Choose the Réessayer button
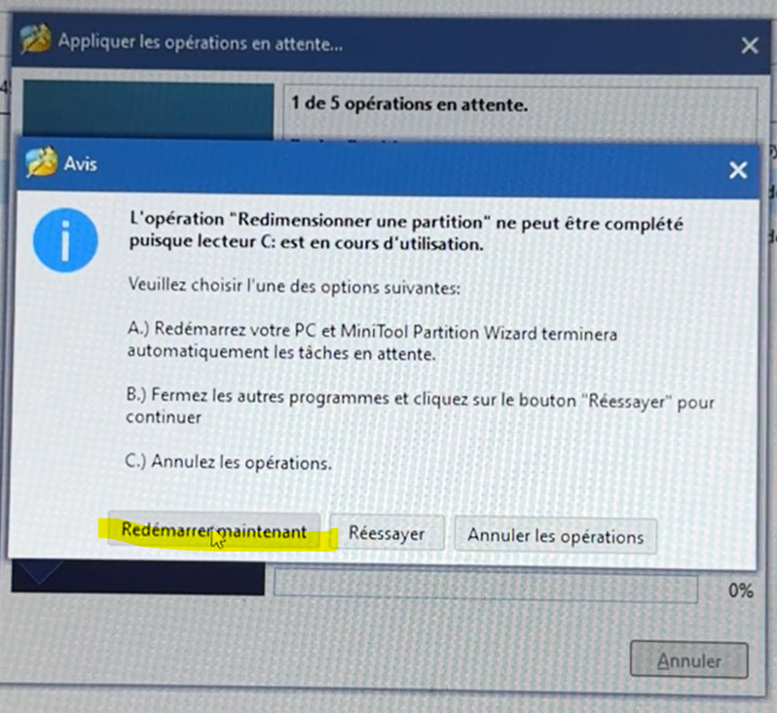This screenshot has height=713, width=777. click(x=387, y=533)
